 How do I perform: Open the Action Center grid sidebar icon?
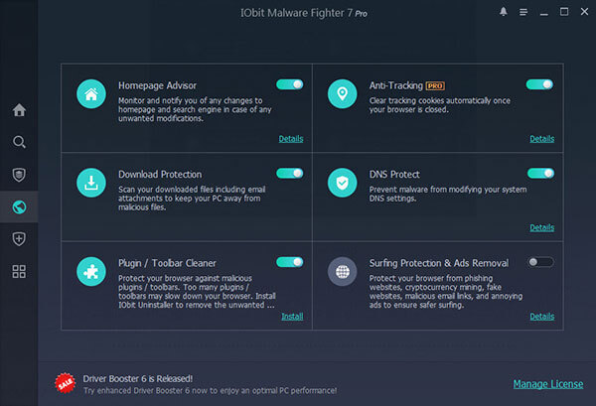(19, 271)
